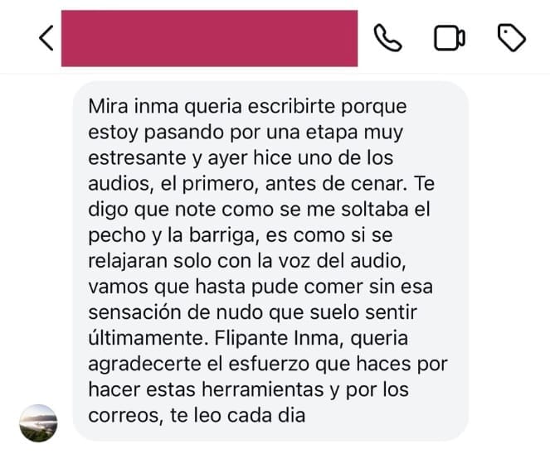Click the words 'hacer estas herramientas'
This screenshot has width=550, height=454.
[x=206, y=390]
